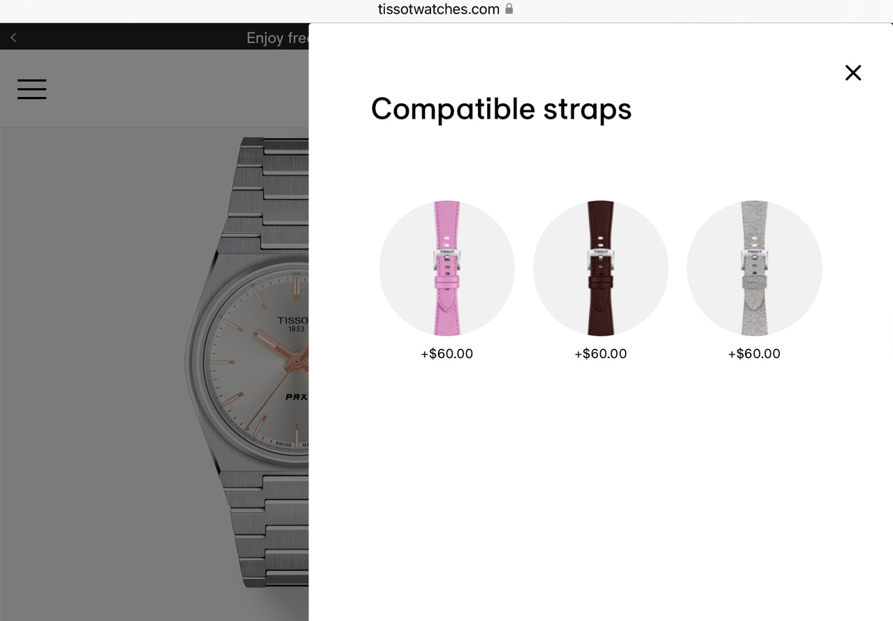Close the Compatible straps panel
Screen dimensions: 893x621
[853, 73]
